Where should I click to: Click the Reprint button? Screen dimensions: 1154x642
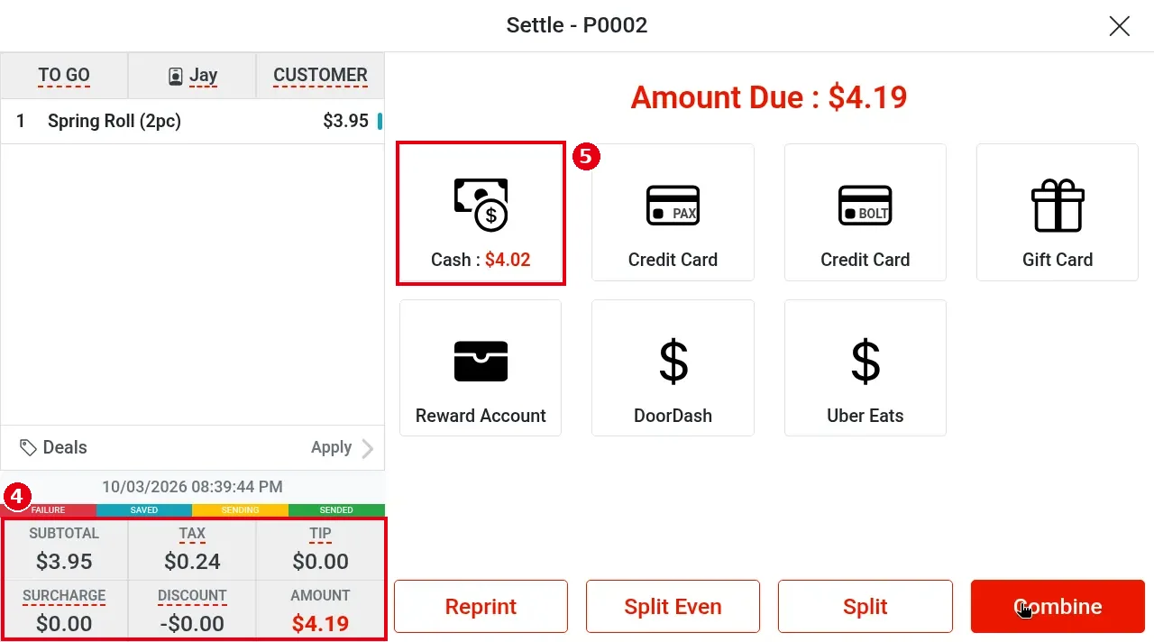pyautogui.click(x=481, y=606)
